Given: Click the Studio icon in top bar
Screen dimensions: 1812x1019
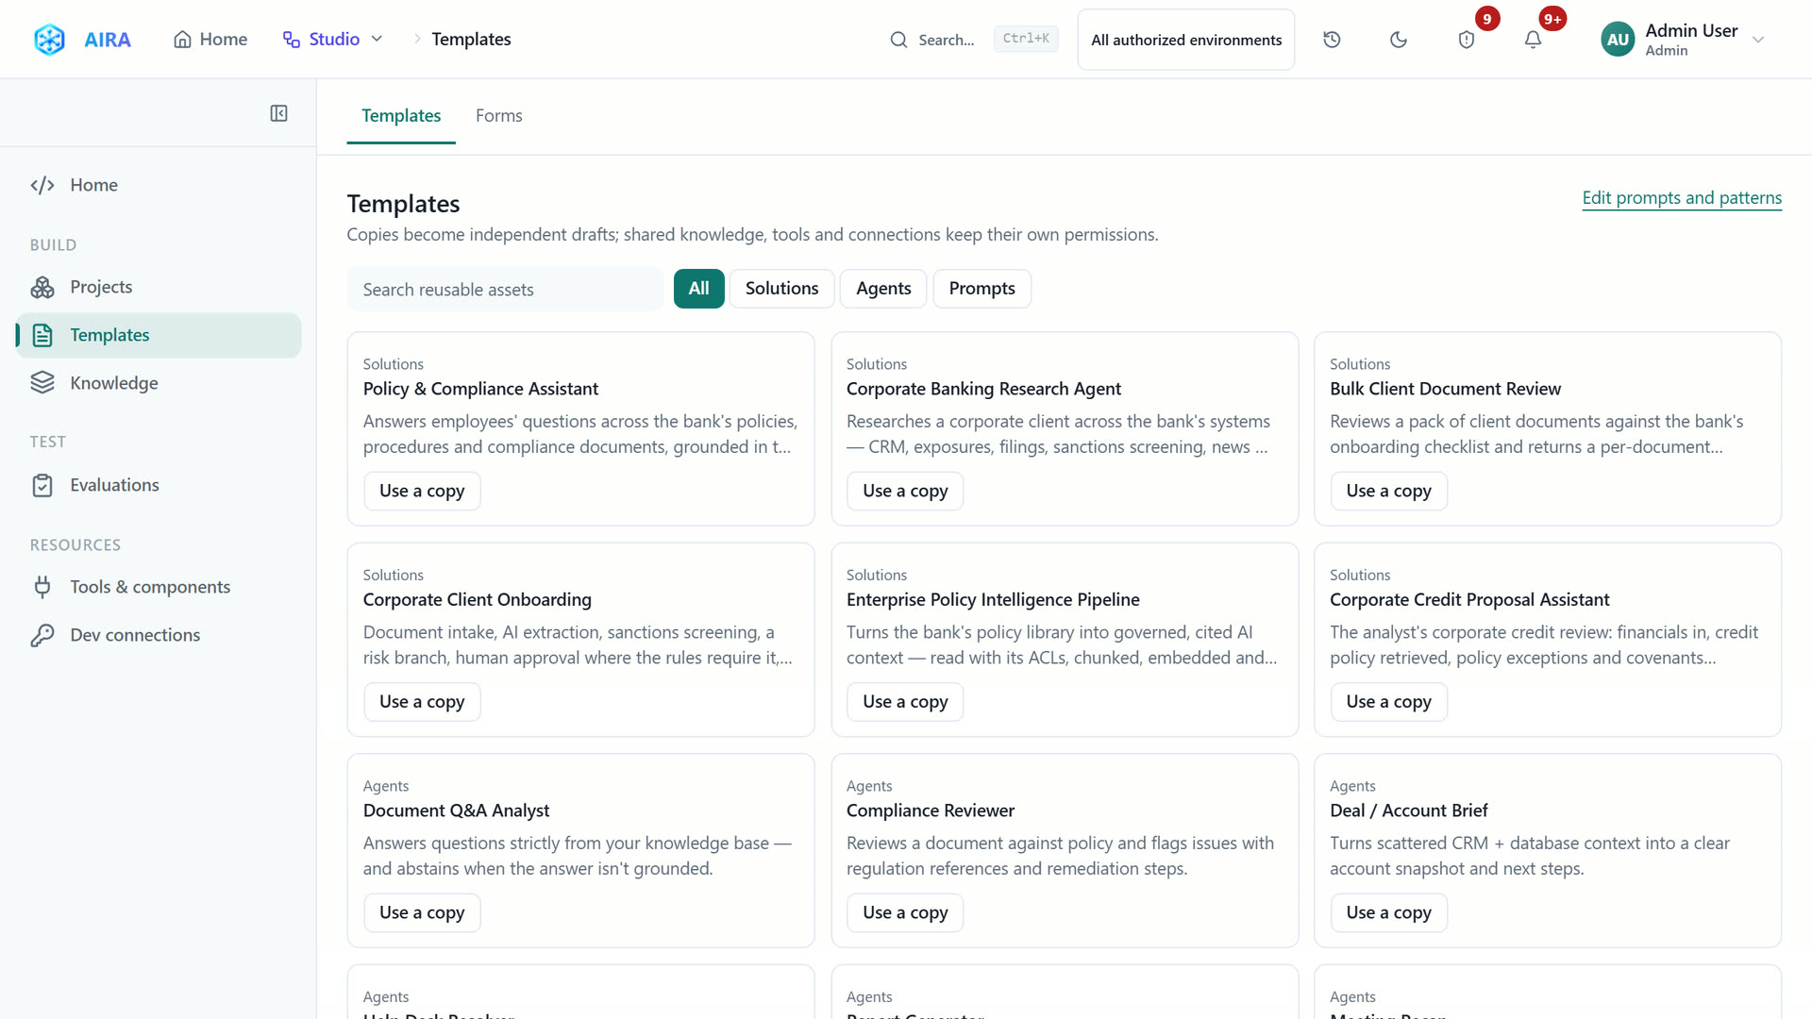Looking at the screenshot, I should click(292, 40).
